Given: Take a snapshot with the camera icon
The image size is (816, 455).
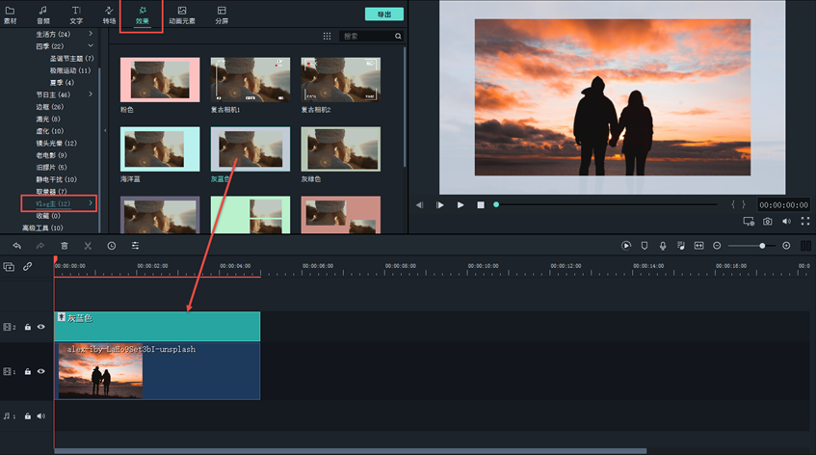Looking at the screenshot, I should (768, 221).
